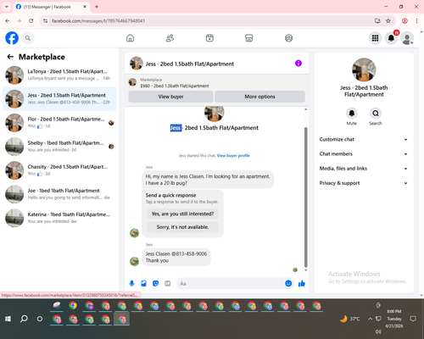Reload the page
The height and width of the screenshot is (339, 424).
click(31, 21)
